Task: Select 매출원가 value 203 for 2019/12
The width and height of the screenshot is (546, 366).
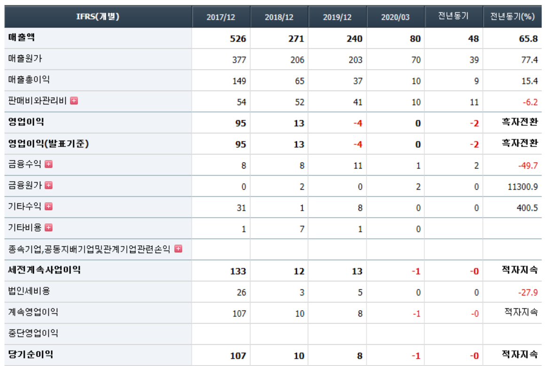Action: pyautogui.click(x=356, y=60)
